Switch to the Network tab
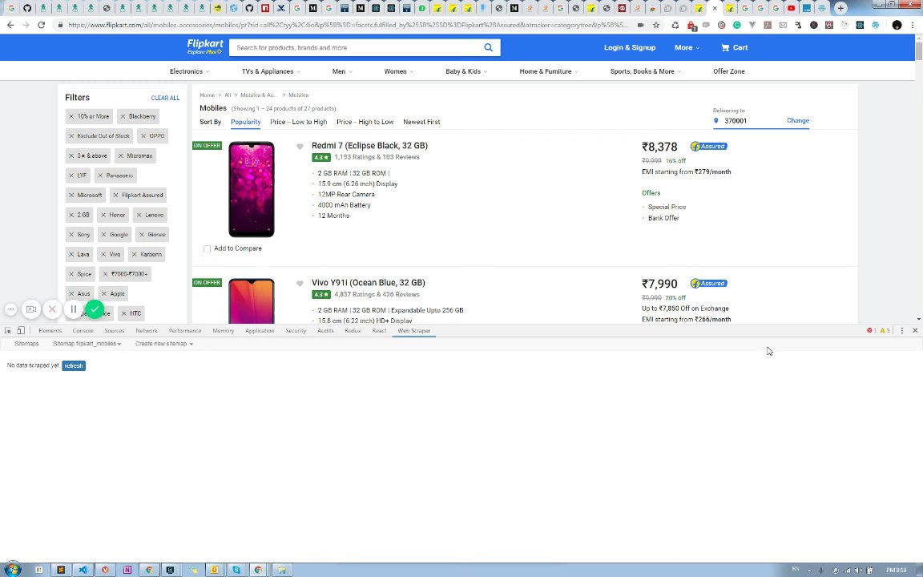Viewport: 923px width, 577px height. 147,331
